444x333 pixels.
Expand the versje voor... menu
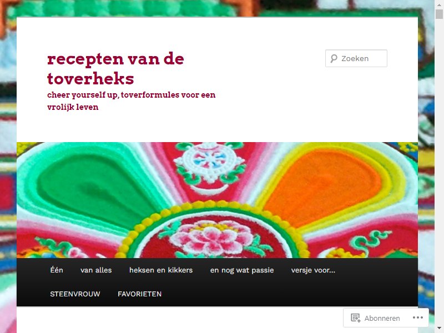point(313,270)
